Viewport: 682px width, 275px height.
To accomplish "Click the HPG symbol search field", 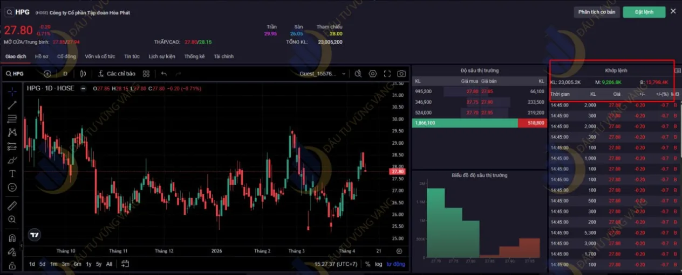I will tap(22, 74).
